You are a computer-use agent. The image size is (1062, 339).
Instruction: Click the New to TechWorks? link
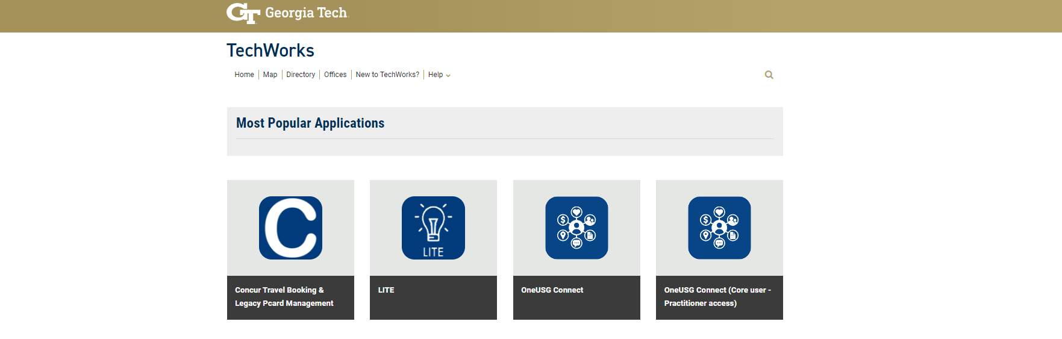(387, 75)
